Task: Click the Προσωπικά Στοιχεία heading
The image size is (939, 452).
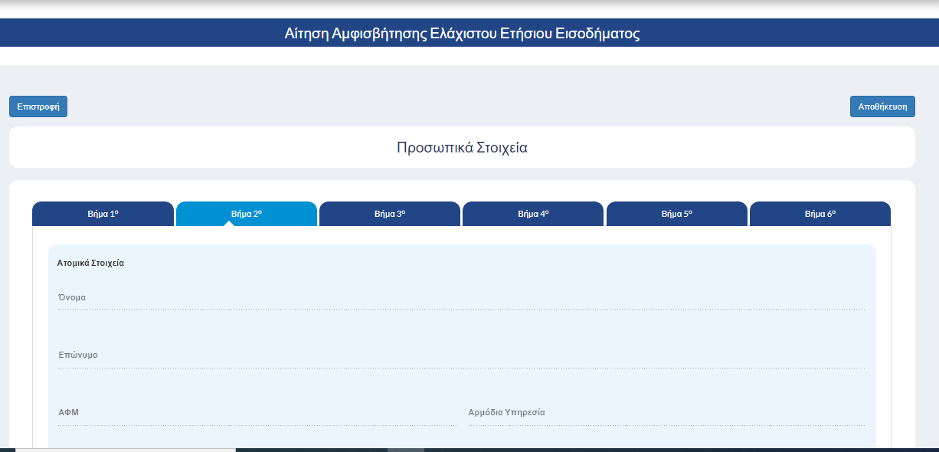Action: click(x=462, y=148)
